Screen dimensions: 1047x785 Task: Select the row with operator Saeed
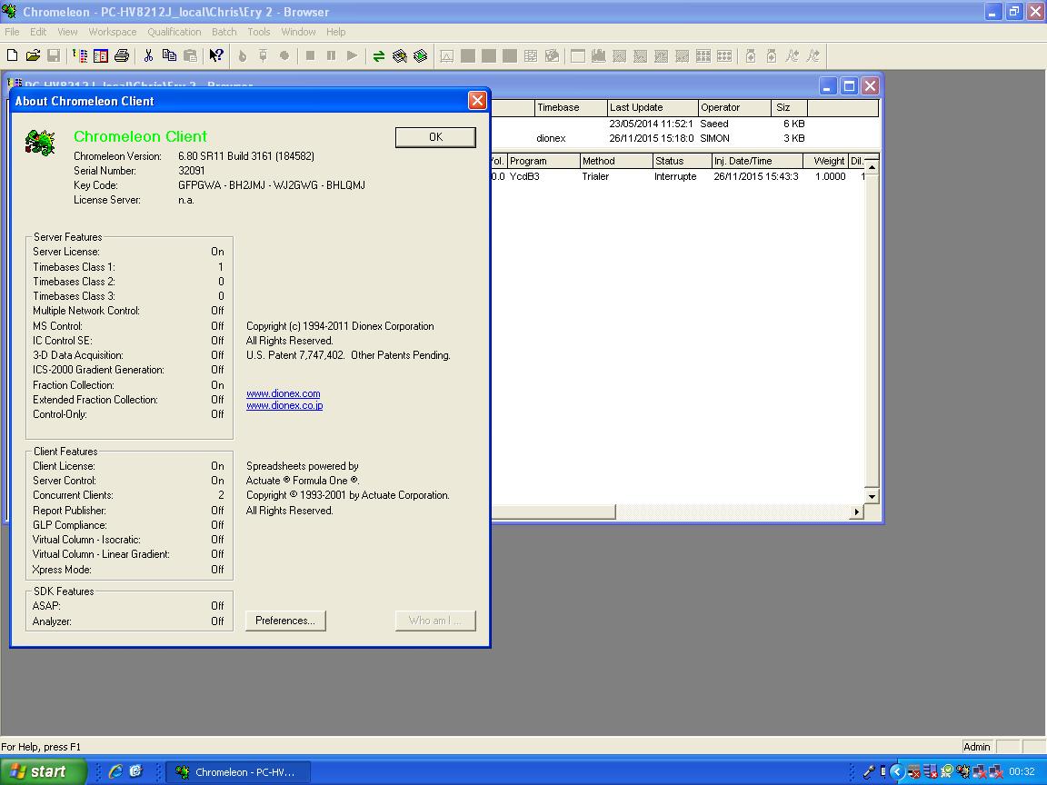coord(684,124)
